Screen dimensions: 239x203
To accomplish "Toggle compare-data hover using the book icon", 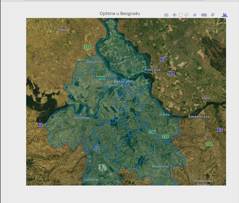I will [213, 15].
